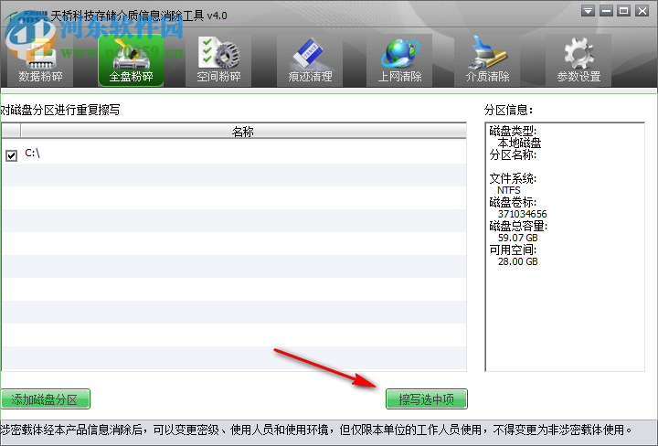Click the 37103465 6 disk label value

coord(523,214)
